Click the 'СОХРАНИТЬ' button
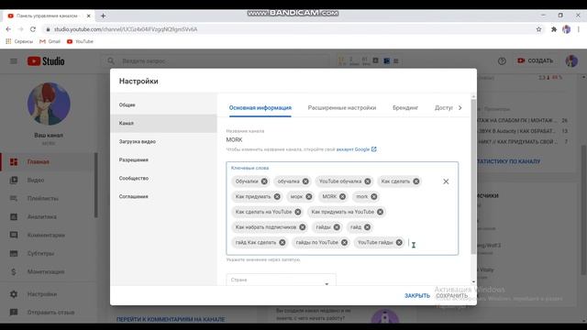The height and width of the screenshot is (330, 587). pyautogui.click(x=452, y=295)
